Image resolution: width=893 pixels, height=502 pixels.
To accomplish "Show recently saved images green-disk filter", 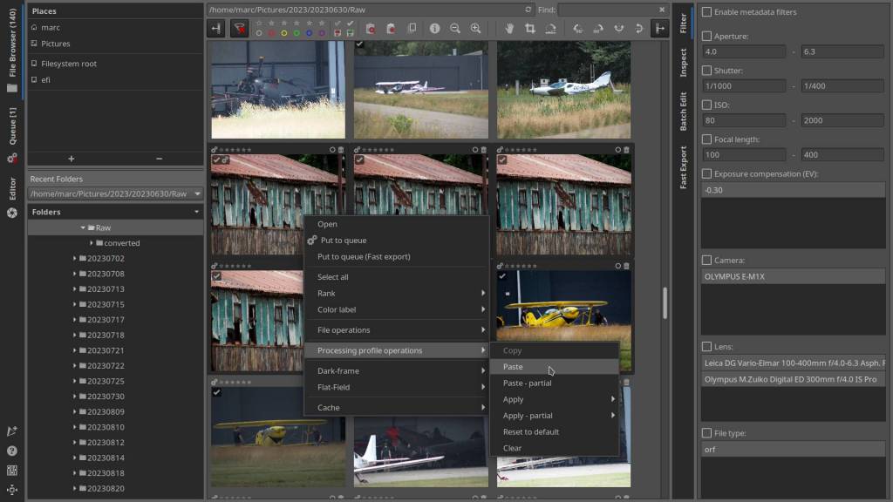I will pos(351,34).
